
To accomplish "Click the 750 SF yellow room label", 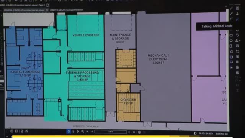I will (128, 103).
